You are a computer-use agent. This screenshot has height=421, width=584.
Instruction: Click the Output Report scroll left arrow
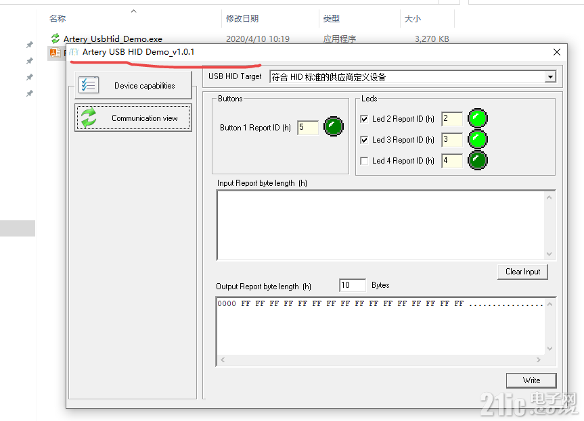tap(223, 360)
